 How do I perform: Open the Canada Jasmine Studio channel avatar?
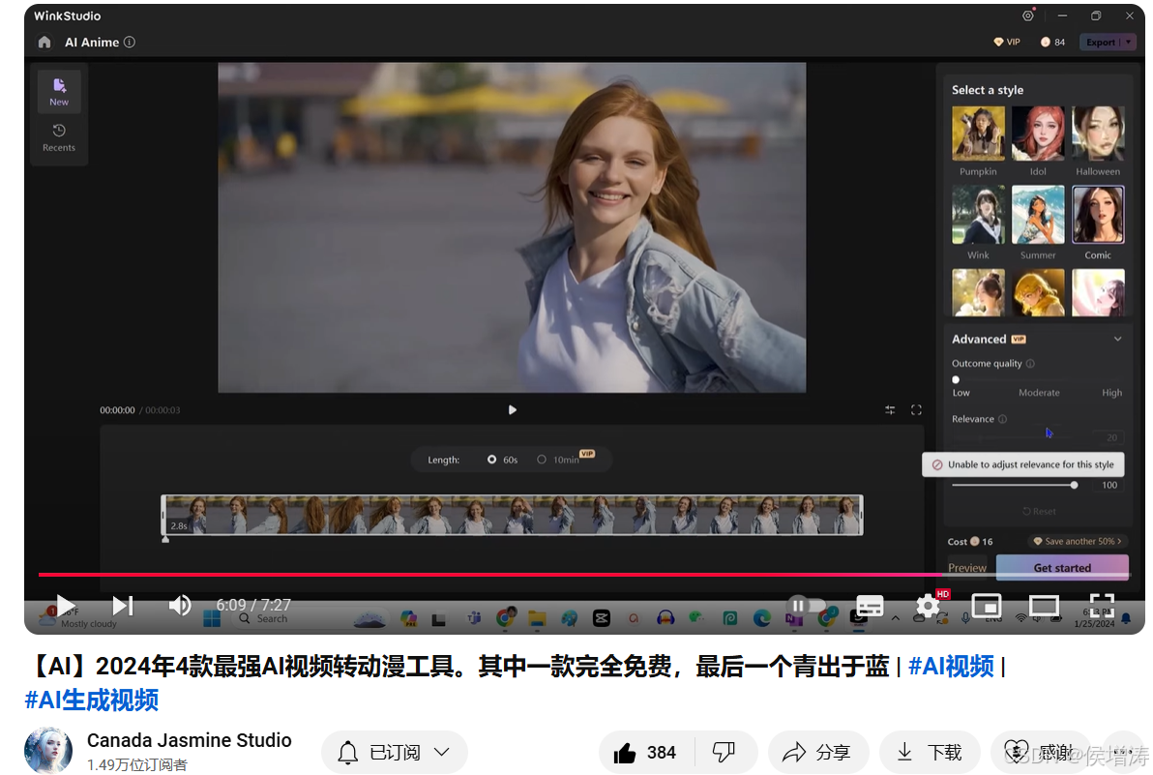coord(48,751)
